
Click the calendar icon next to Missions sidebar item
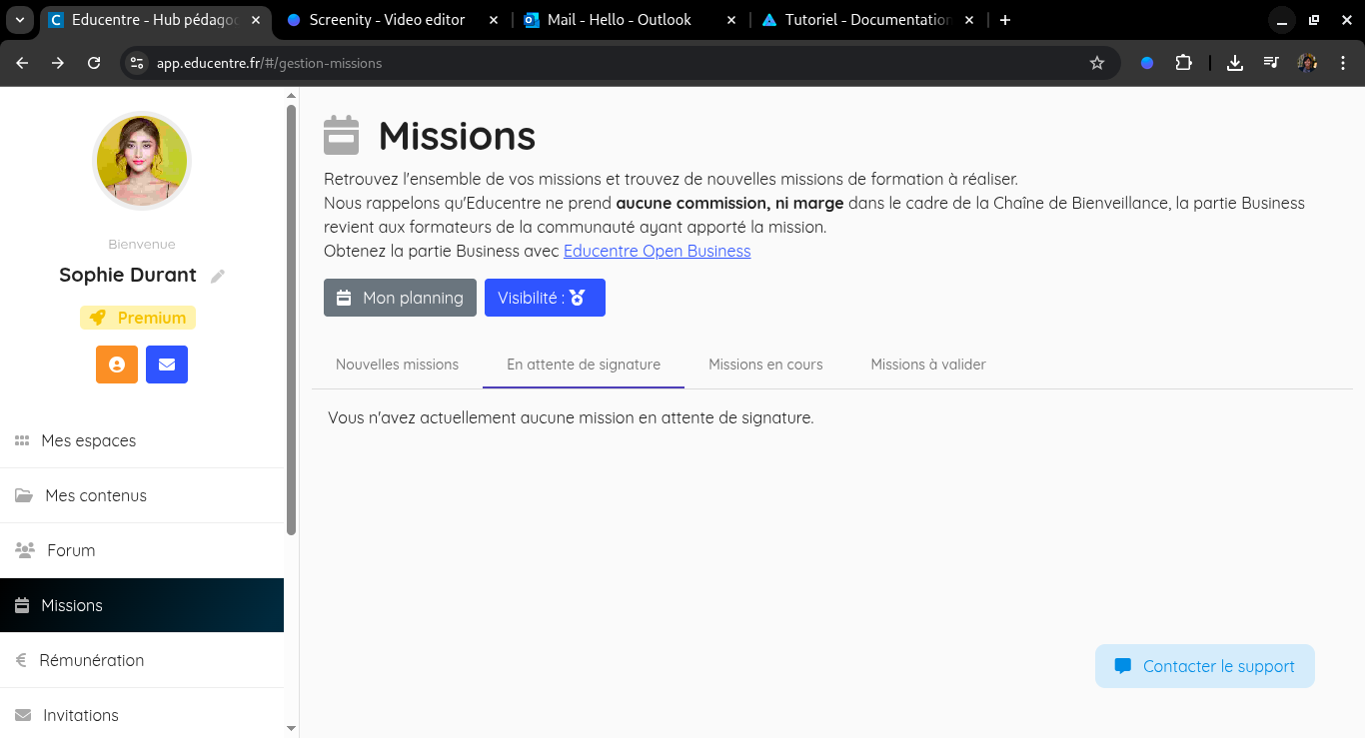click(x=22, y=605)
